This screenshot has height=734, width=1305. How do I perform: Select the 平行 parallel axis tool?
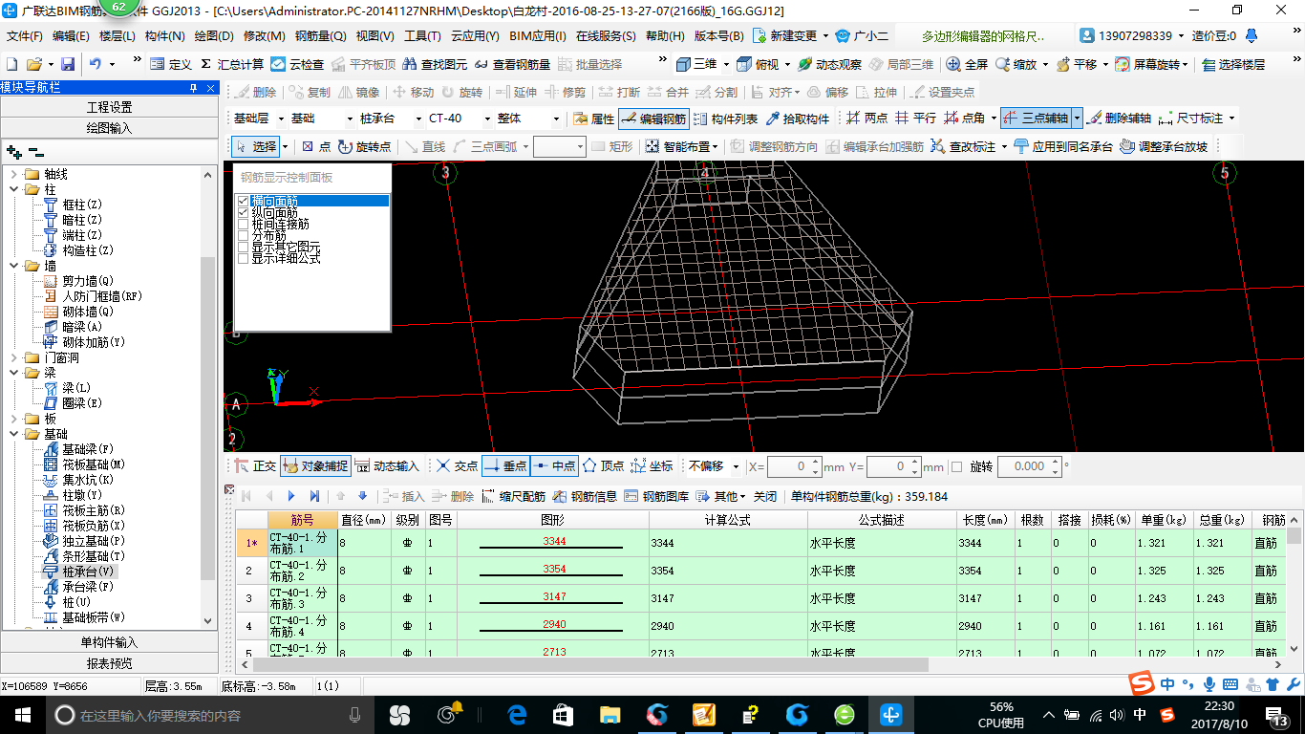(915, 119)
